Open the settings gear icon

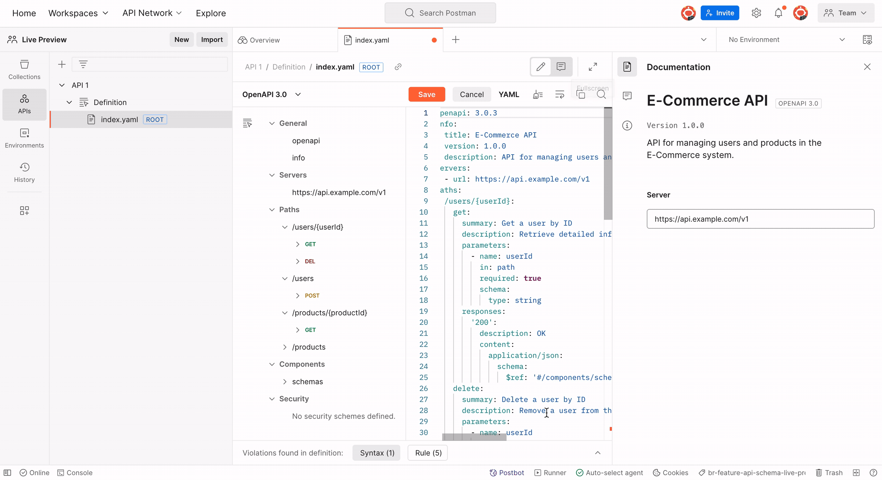756,13
